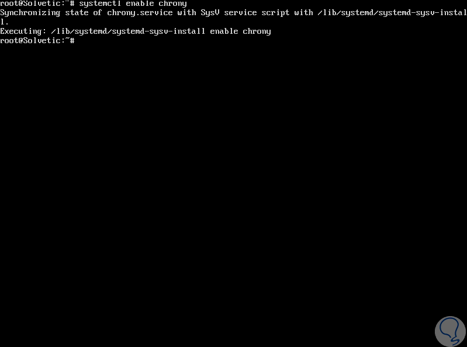Click the word 'state' in output
Image resolution: width=467 pixels, height=347 pixels.
[77, 13]
